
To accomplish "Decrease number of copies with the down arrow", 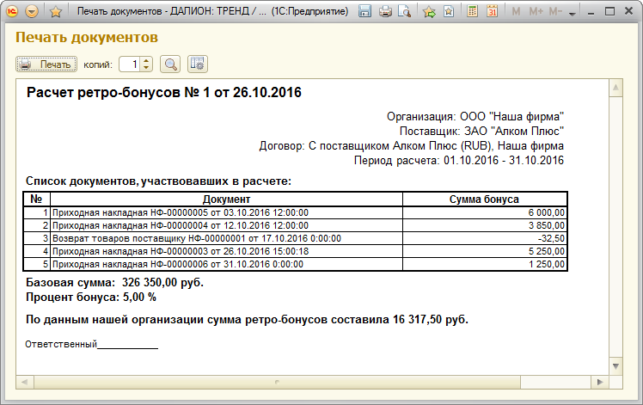I will [146, 68].
